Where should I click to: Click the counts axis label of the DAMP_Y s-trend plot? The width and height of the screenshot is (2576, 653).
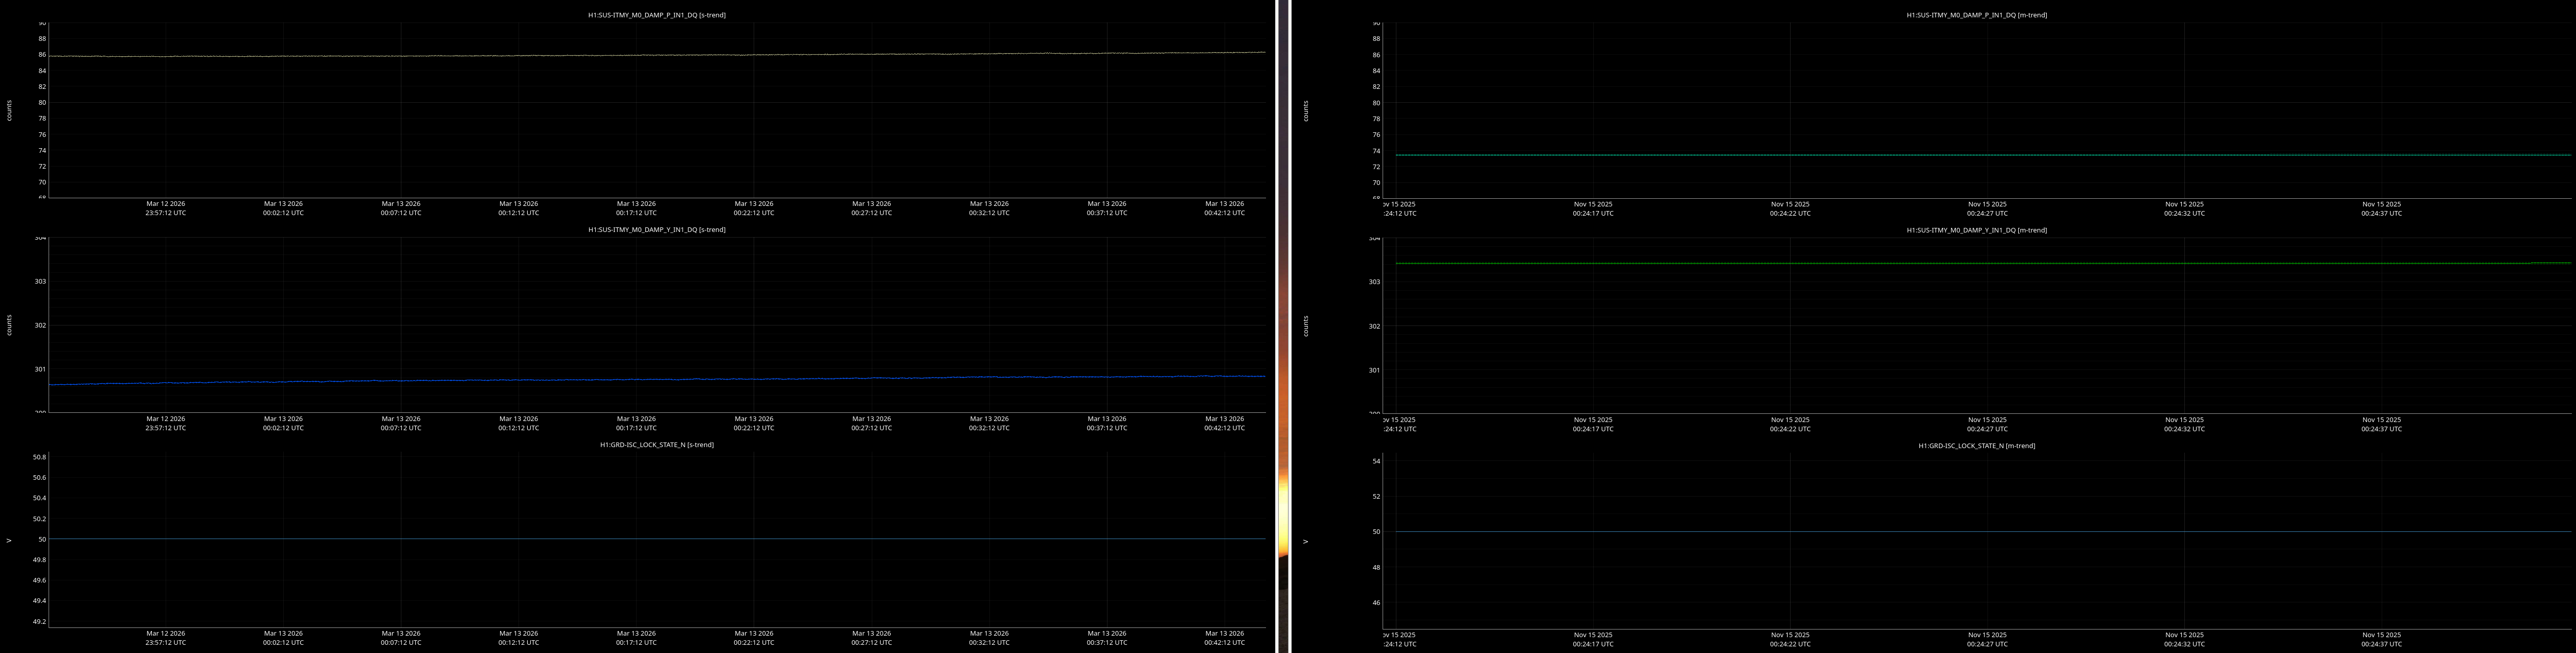(10, 325)
